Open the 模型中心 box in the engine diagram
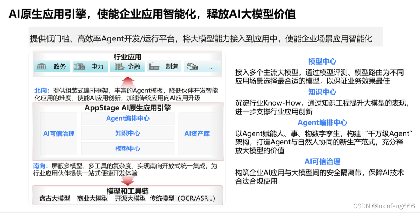Screen dimensions: 420x213 [128, 149]
